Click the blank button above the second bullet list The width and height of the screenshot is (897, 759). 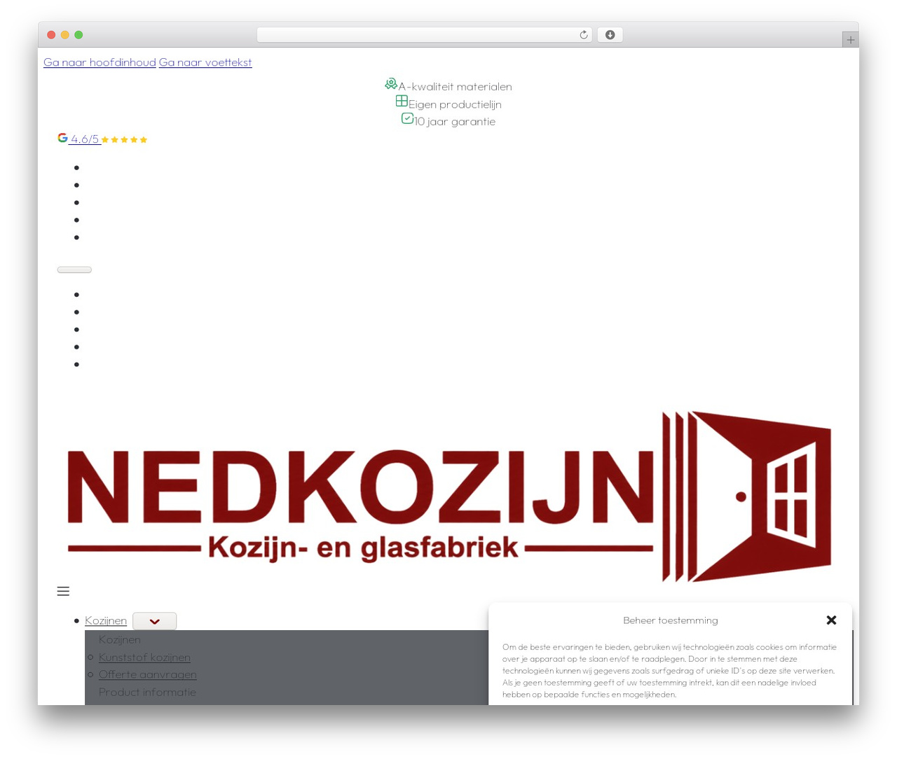coord(74,270)
